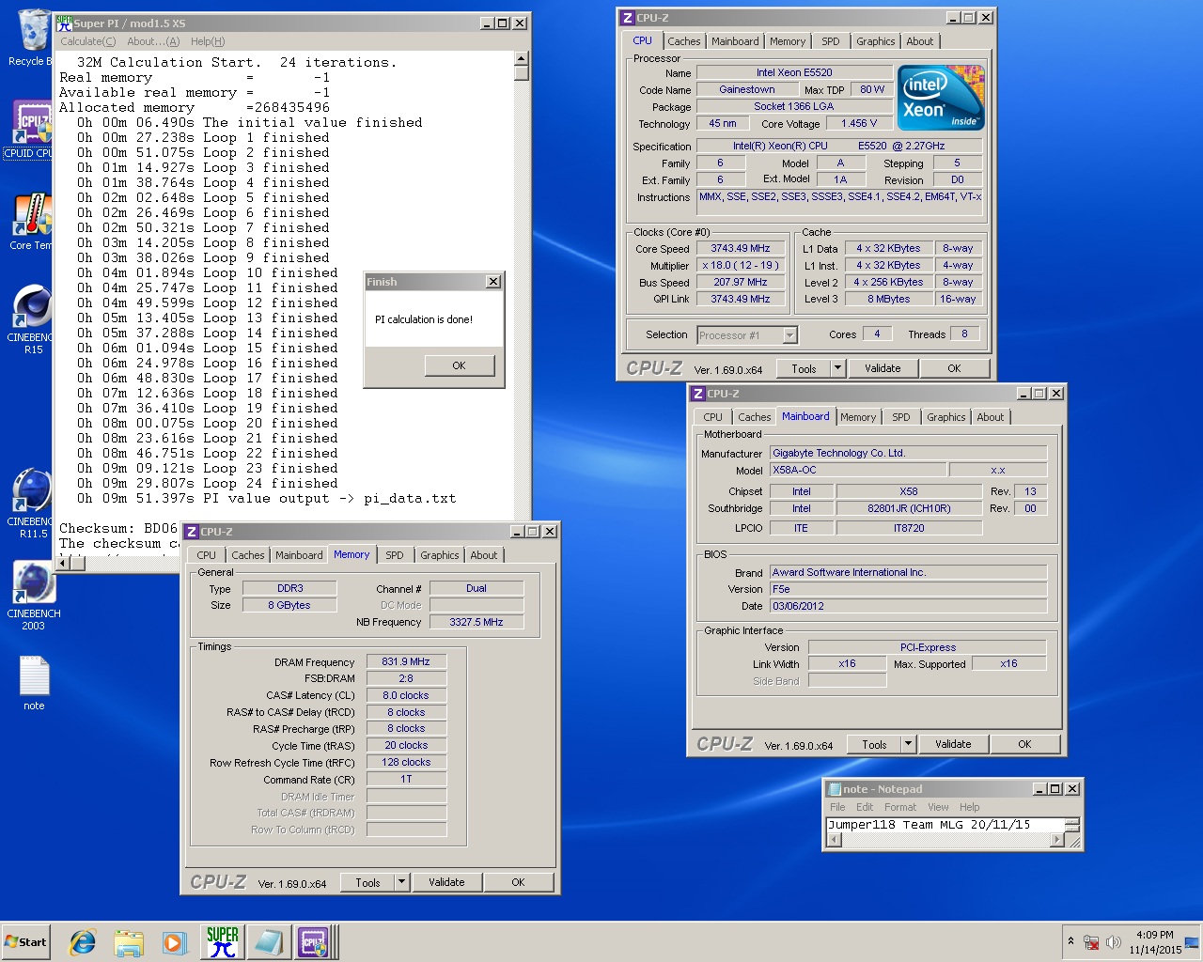1203x962 pixels.
Task: Click the network disconnected tray icon
Action: click(x=1091, y=942)
